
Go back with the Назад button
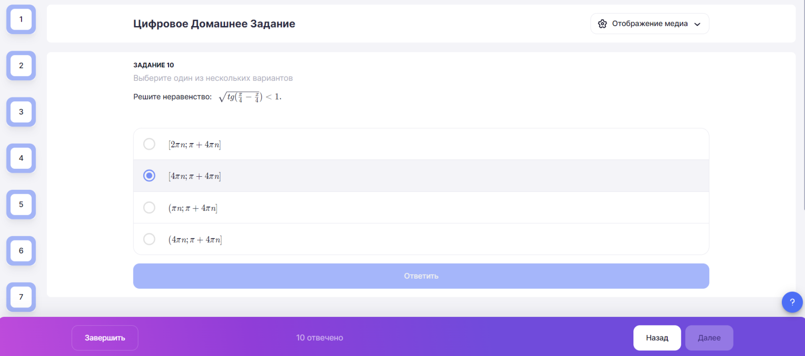(657, 338)
